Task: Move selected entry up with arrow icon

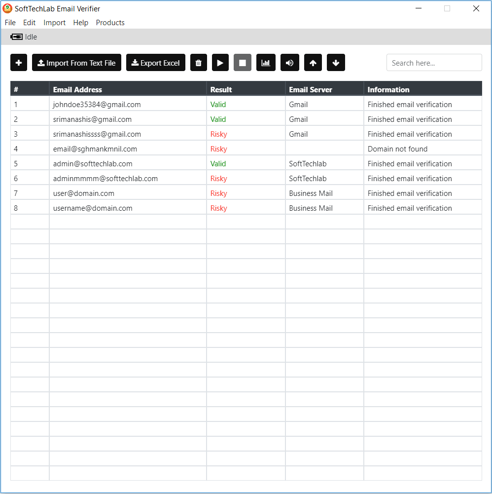Action: [313, 62]
